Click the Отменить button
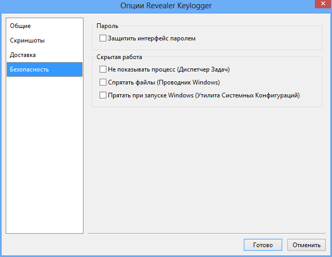332x257 pixels. pyautogui.click(x=307, y=245)
